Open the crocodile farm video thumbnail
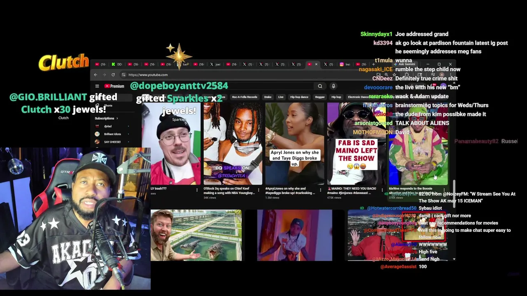This screenshot has width=527, height=296. (196, 235)
